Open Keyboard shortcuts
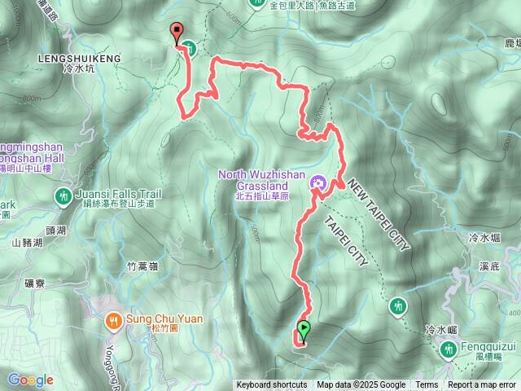This screenshot has width=521, height=391. [x=272, y=385]
